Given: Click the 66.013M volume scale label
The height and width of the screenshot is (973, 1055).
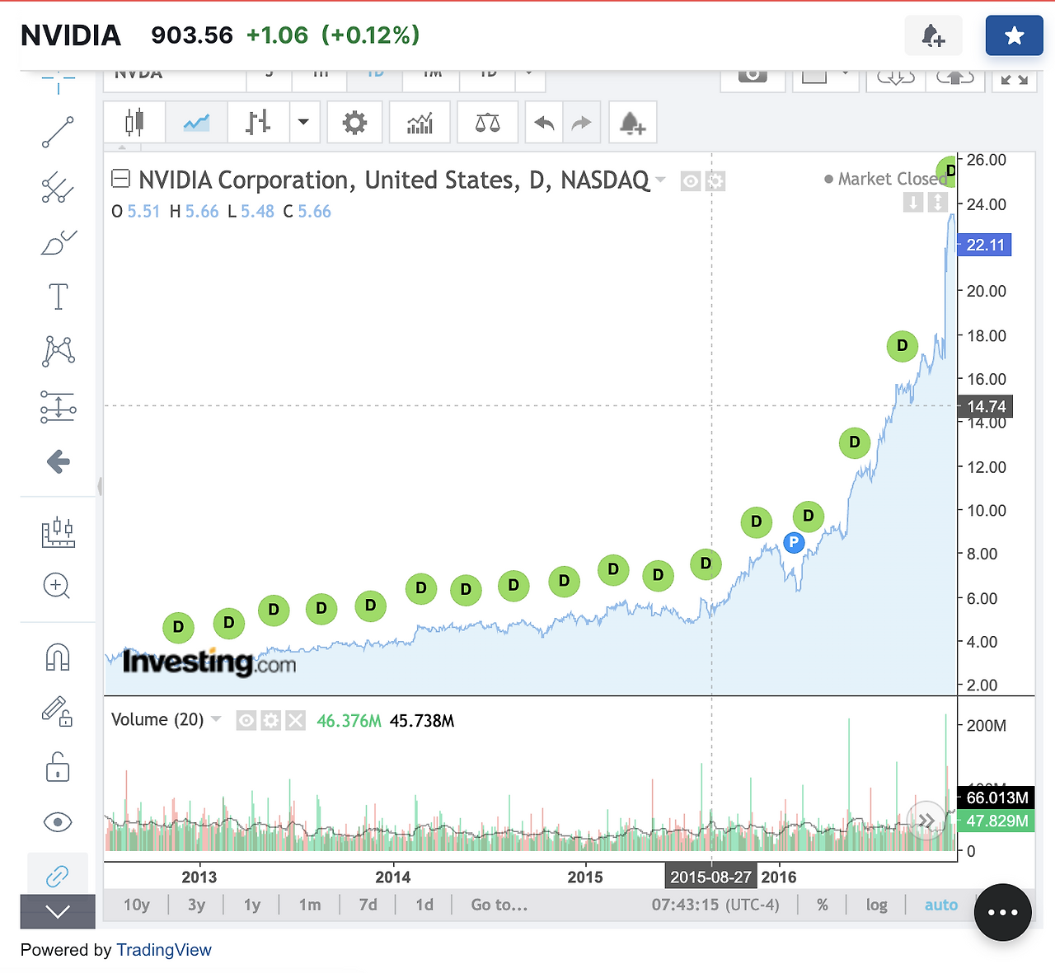Looking at the screenshot, I should click(x=996, y=798).
